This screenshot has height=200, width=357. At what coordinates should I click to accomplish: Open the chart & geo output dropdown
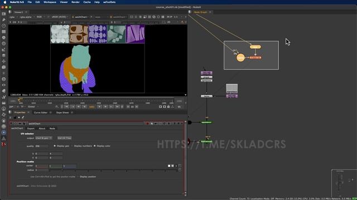(44, 138)
